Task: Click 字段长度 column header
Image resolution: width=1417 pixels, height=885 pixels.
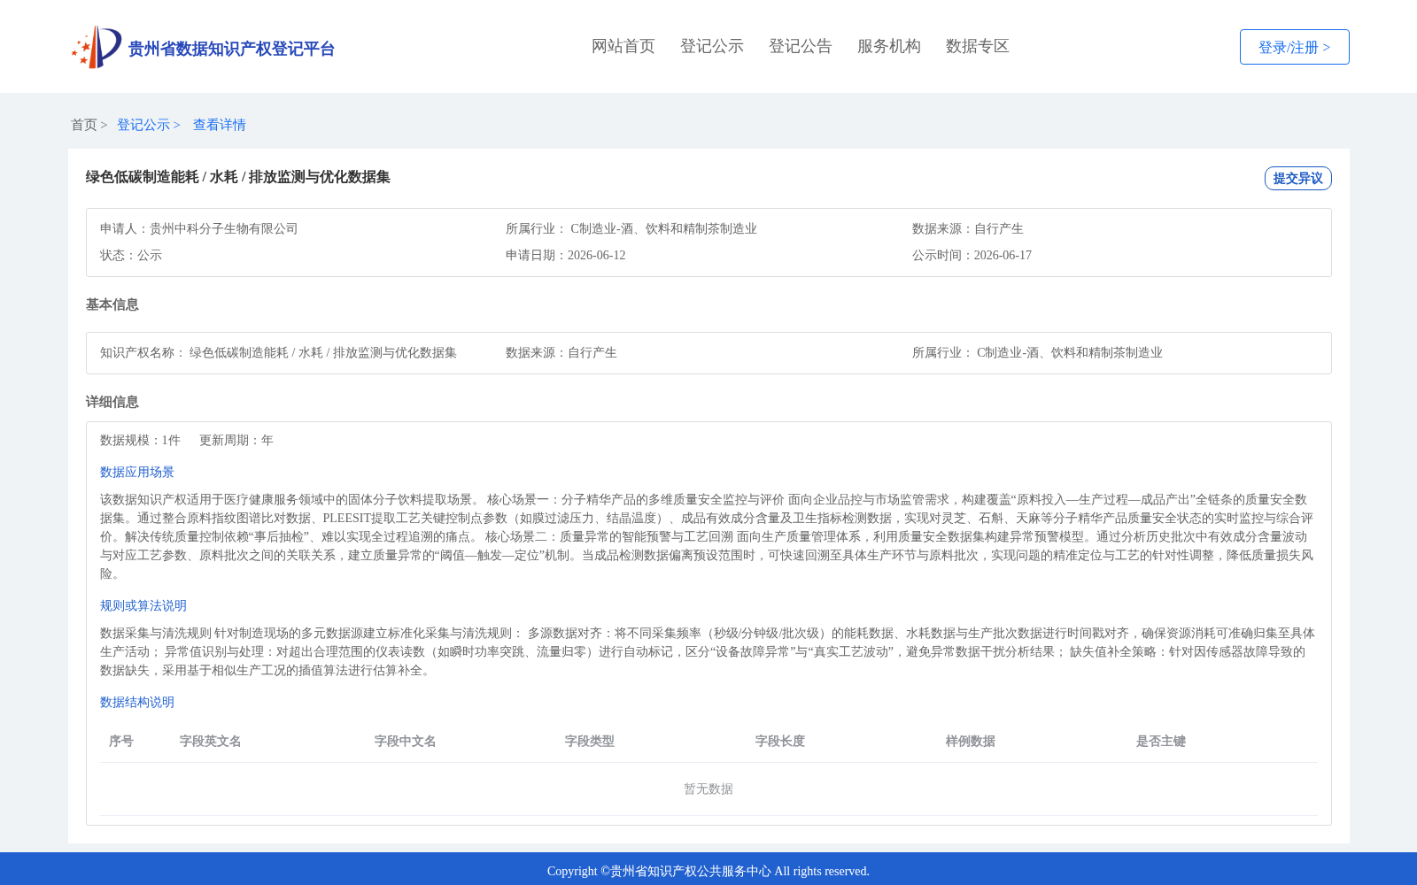Action: [x=780, y=741]
